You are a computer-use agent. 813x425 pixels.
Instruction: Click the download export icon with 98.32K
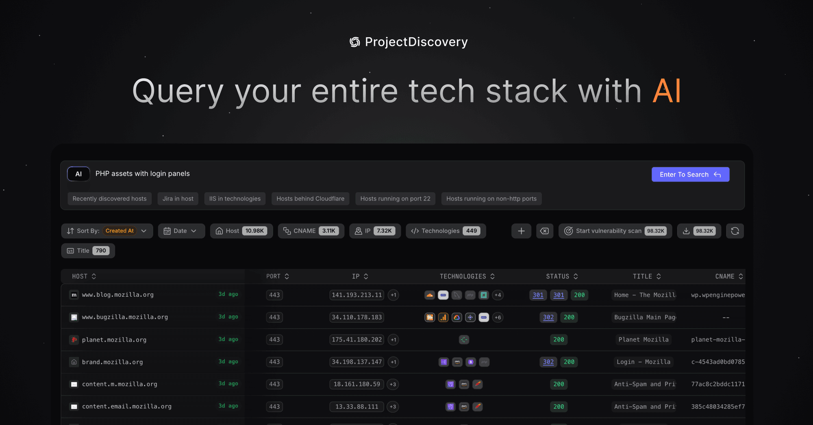click(x=699, y=231)
